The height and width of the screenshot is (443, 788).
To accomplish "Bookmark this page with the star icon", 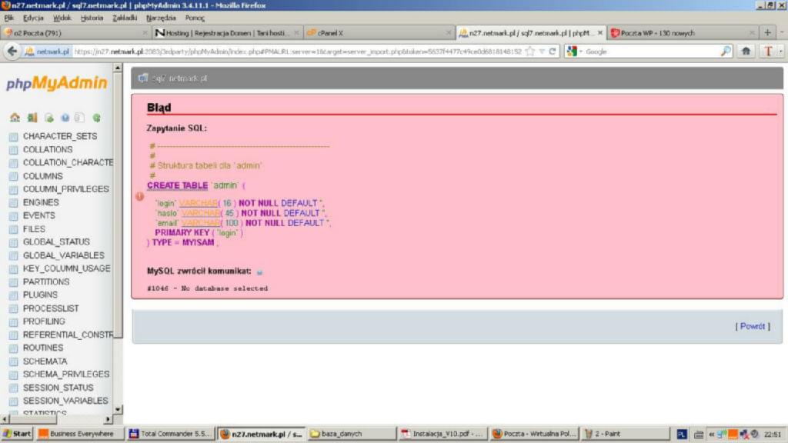I will [529, 52].
